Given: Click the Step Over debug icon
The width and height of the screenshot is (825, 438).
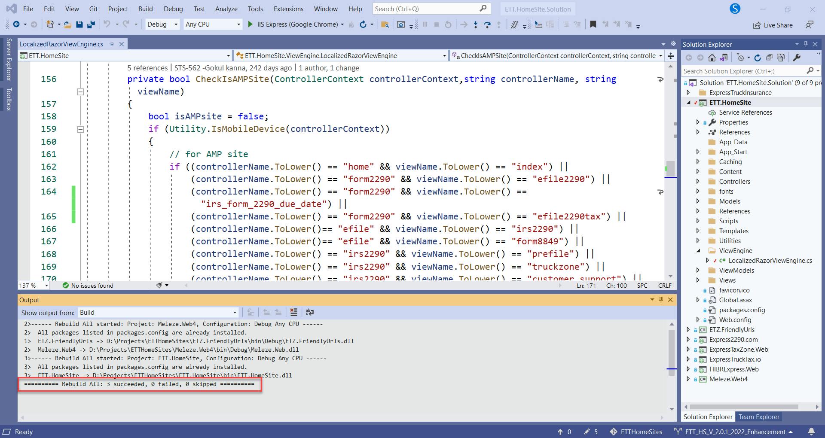Looking at the screenshot, I should (487, 24).
